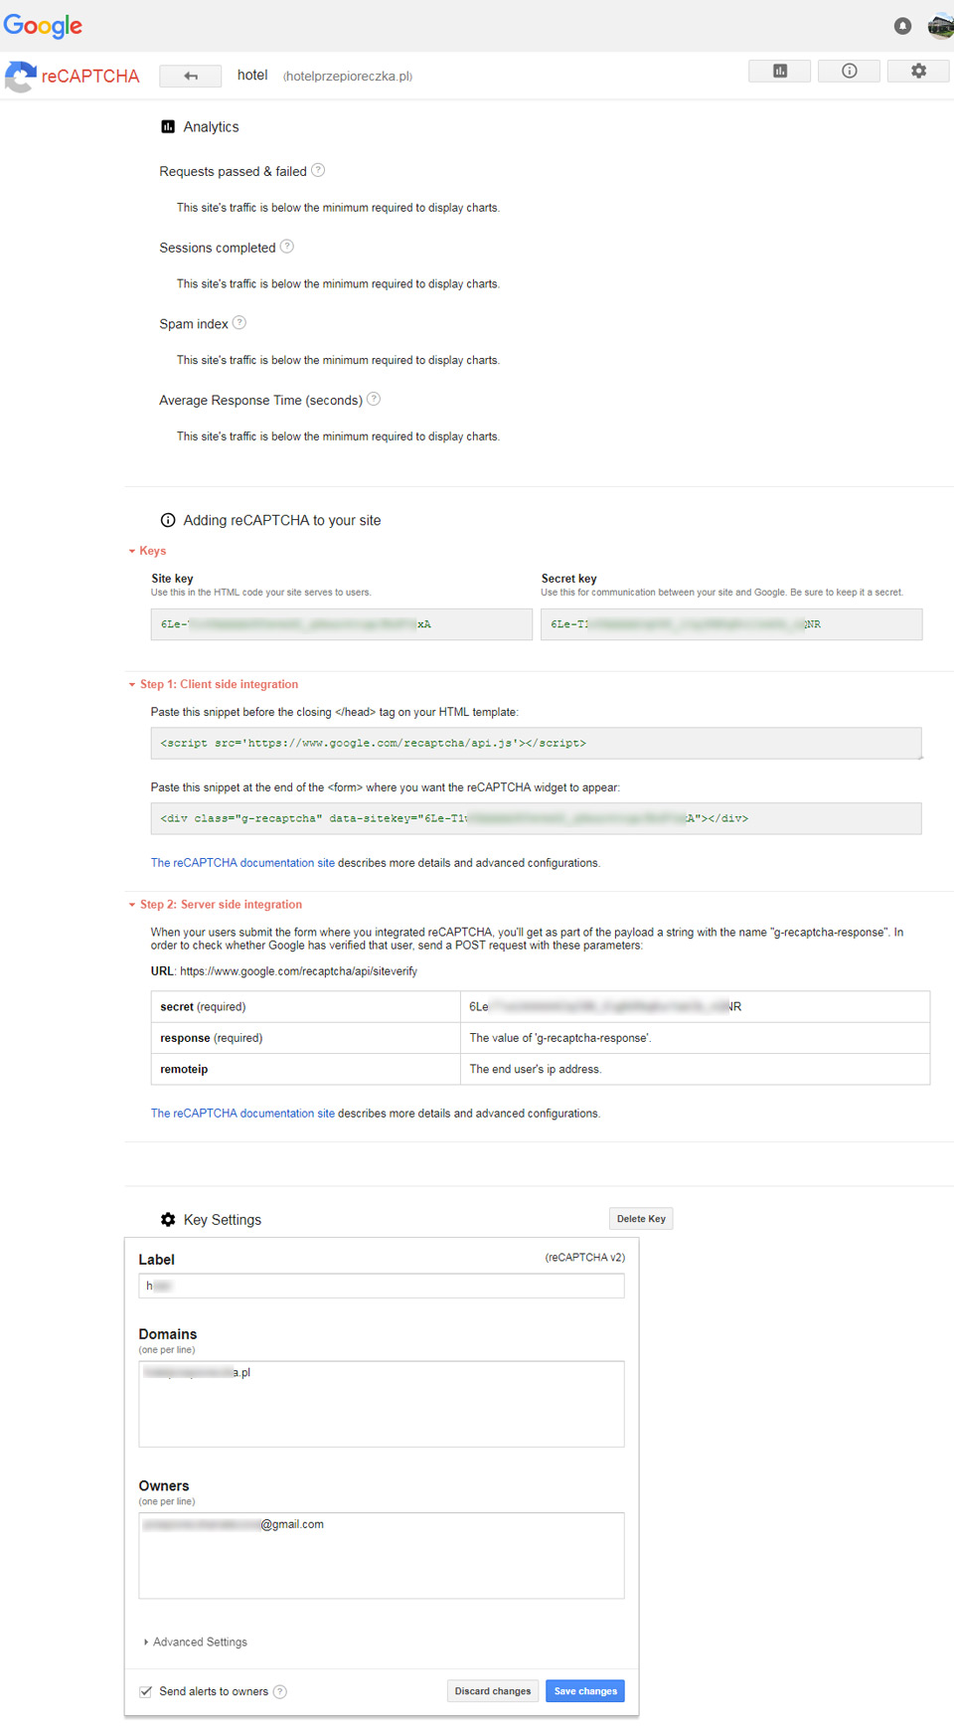Image resolution: width=954 pixels, height=1730 pixels.
Task: Open the Google account avatar
Action: [940, 26]
